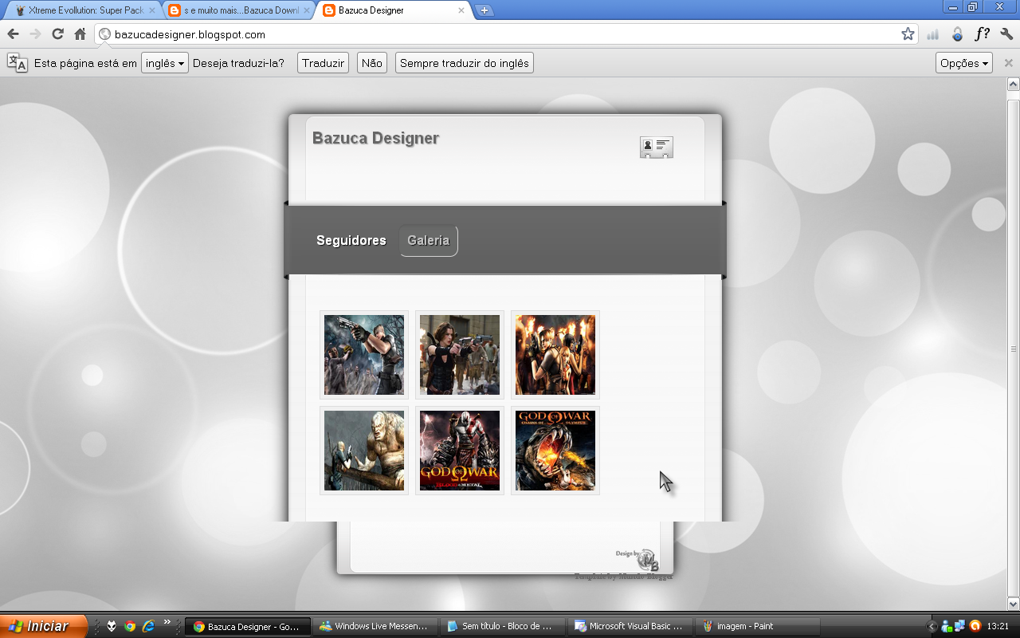Open the Resident Evil torches thumbnail
The width and height of the screenshot is (1020, 638).
(x=555, y=355)
